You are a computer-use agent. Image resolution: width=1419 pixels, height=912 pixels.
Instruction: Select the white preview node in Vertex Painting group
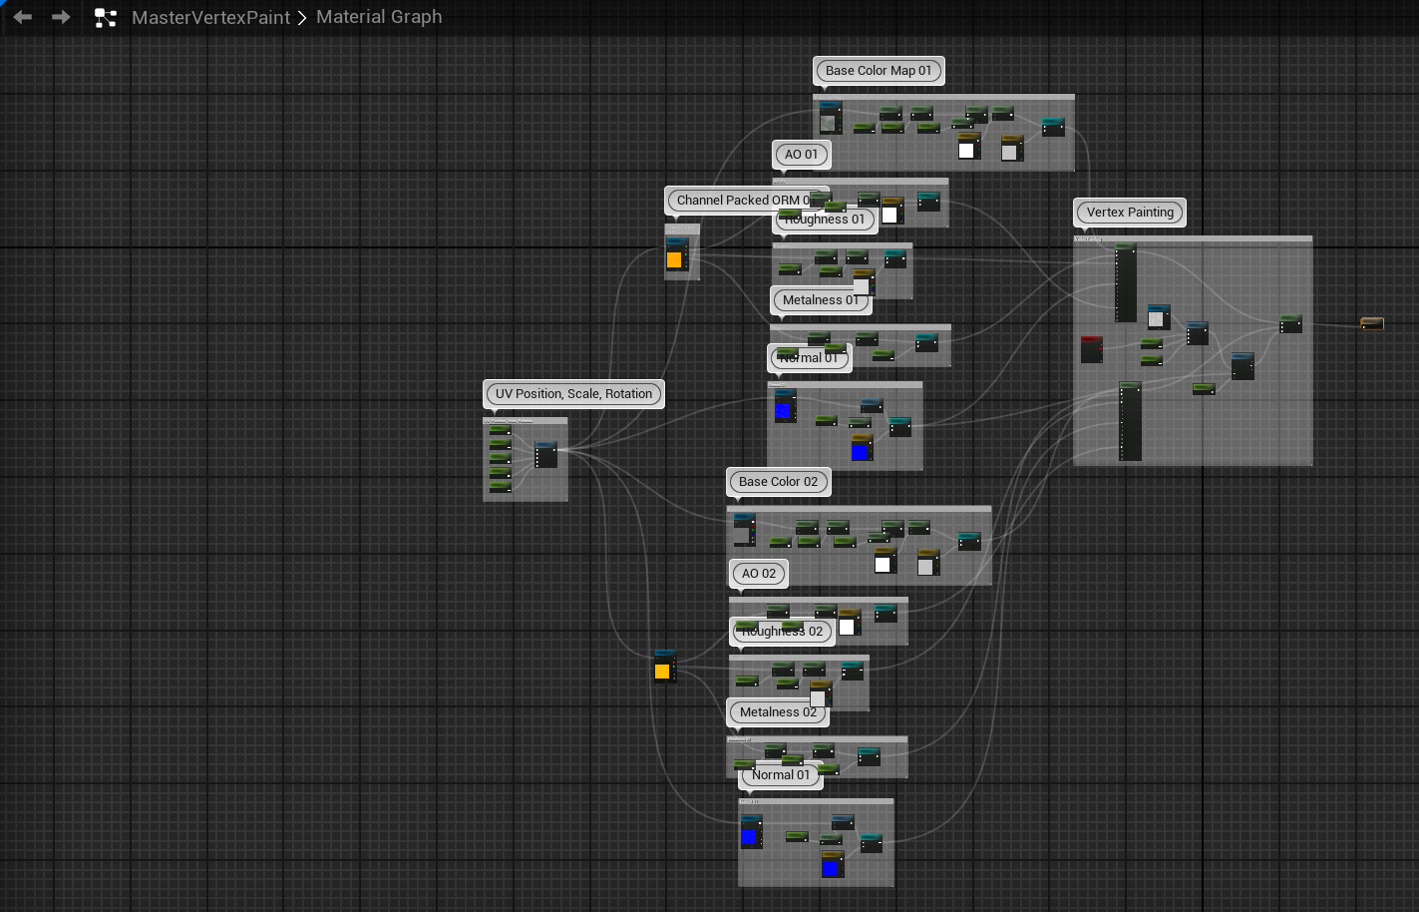(1158, 317)
